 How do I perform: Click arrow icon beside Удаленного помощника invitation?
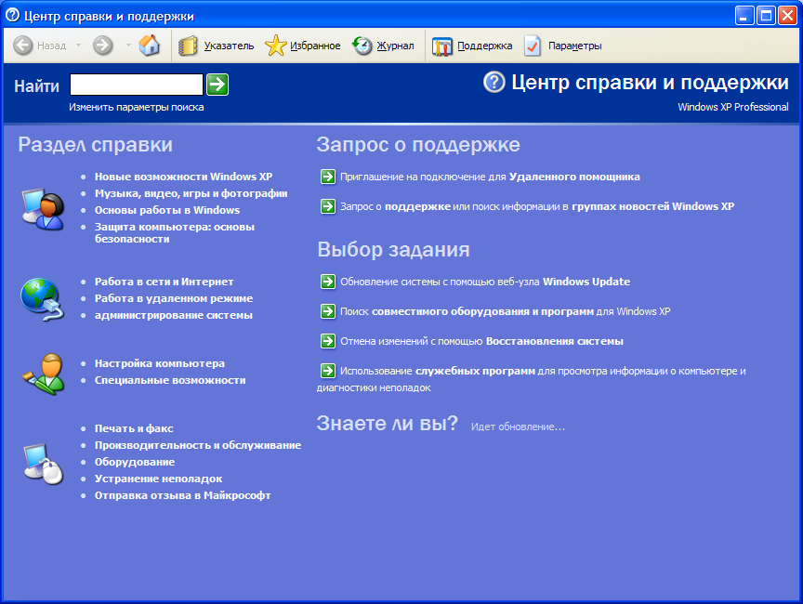[x=328, y=177]
